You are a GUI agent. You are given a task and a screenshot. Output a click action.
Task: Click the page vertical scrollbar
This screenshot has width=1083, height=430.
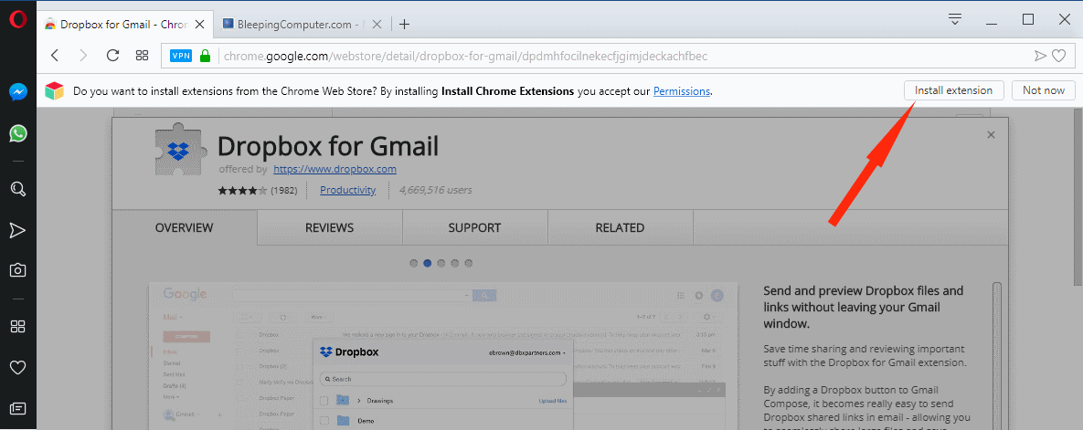click(1078, 196)
